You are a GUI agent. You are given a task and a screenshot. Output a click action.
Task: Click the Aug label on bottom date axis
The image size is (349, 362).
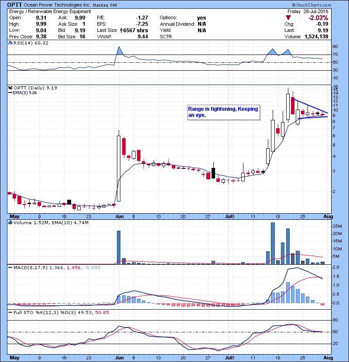click(x=328, y=358)
